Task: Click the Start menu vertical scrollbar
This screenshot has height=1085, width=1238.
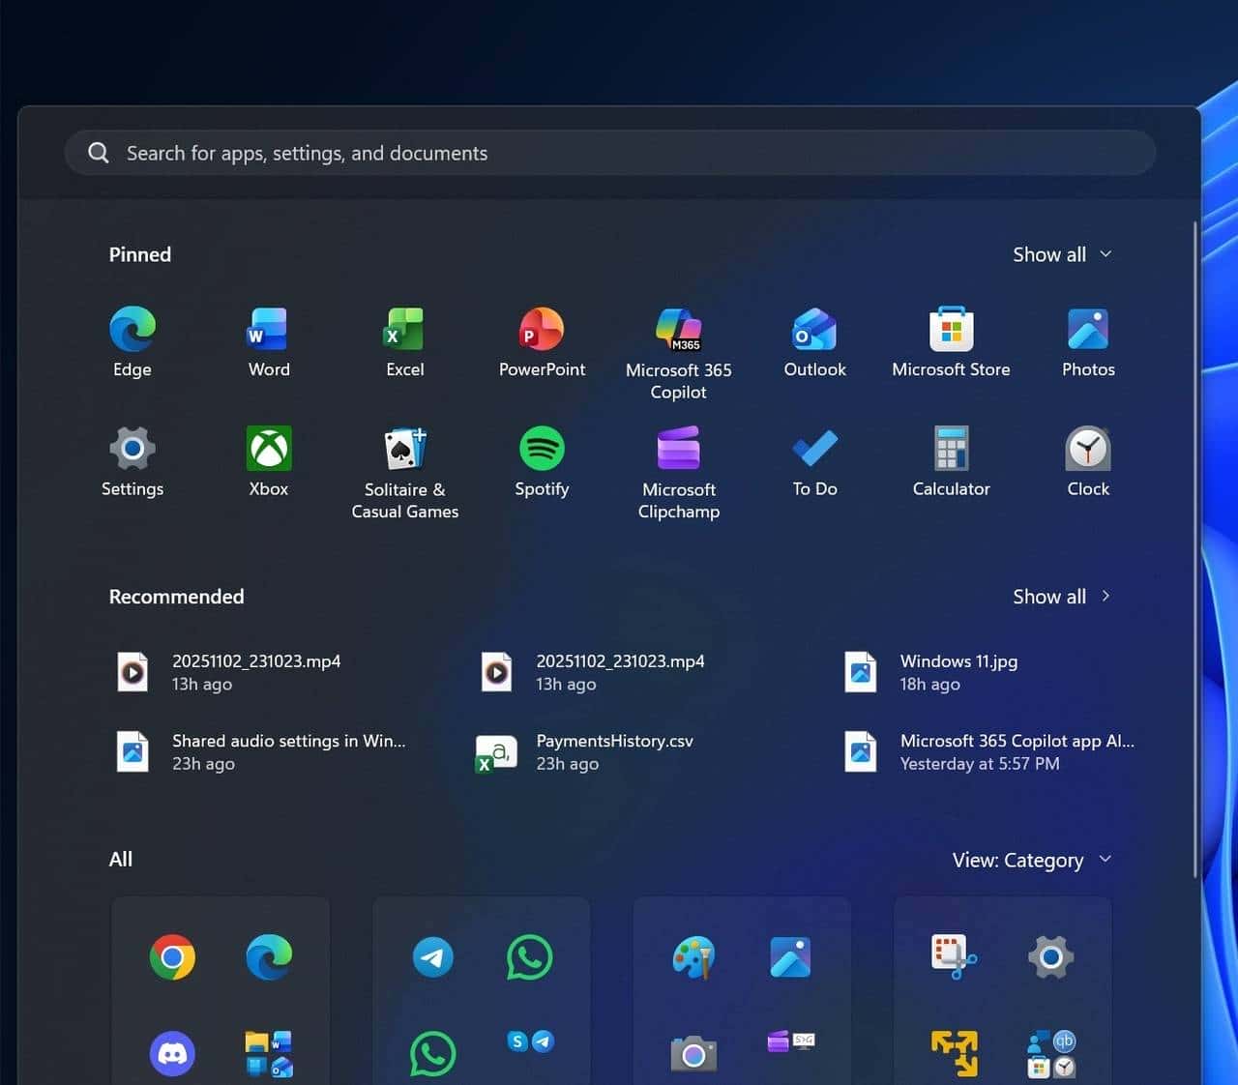Action: click(1195, 549)
